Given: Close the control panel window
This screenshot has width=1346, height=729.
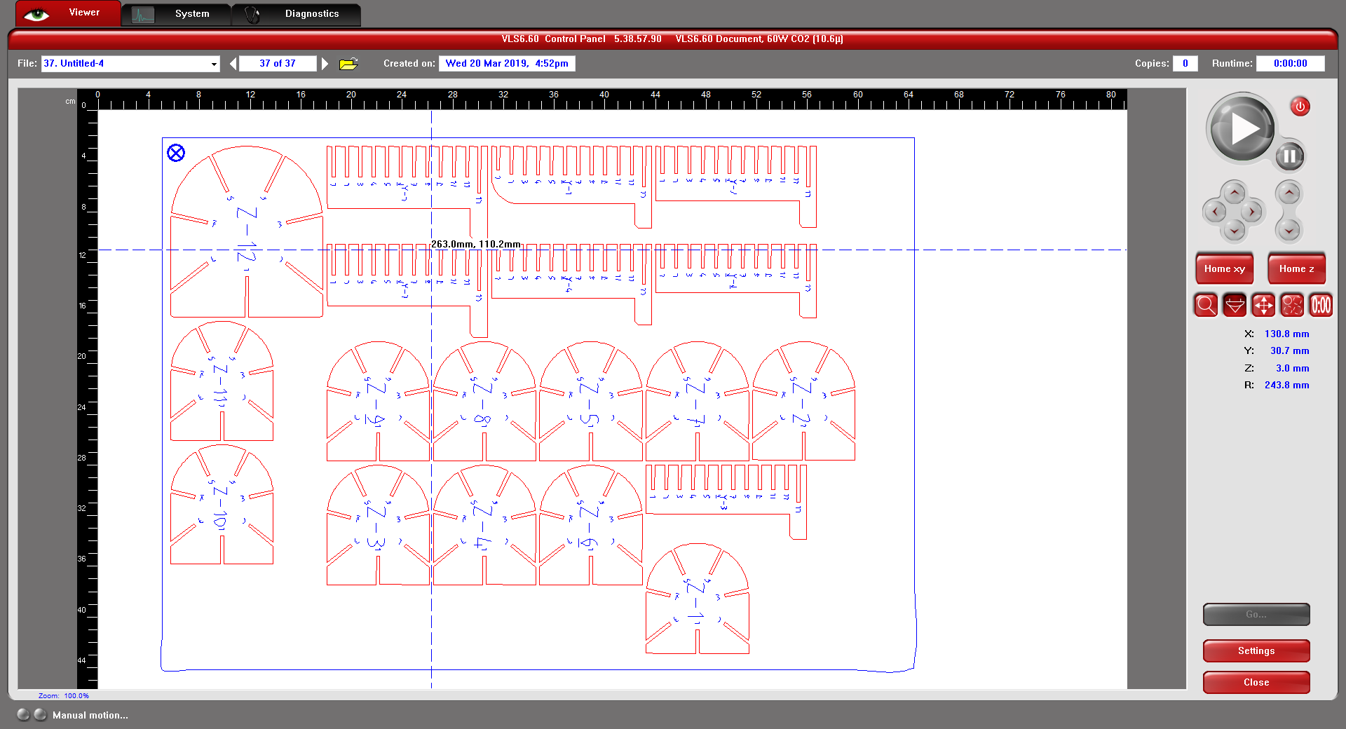Looking at the screenshot, I should (x=1256, y=682).
